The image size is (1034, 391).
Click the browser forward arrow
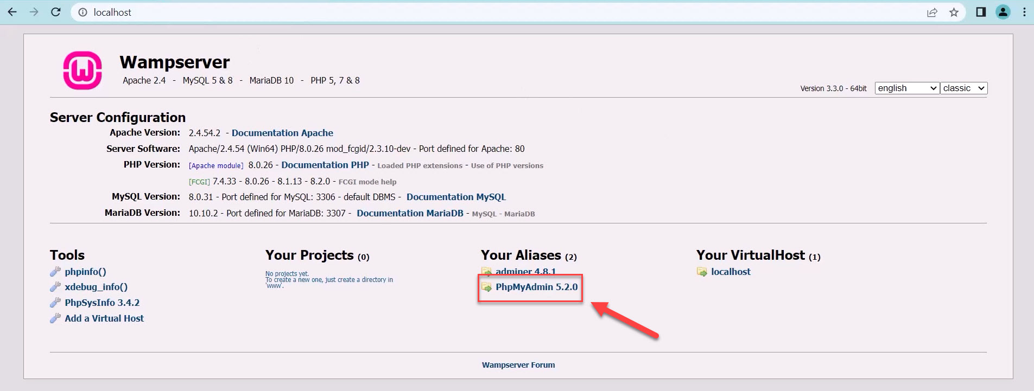pyautogui.click(x=34, y=12)
